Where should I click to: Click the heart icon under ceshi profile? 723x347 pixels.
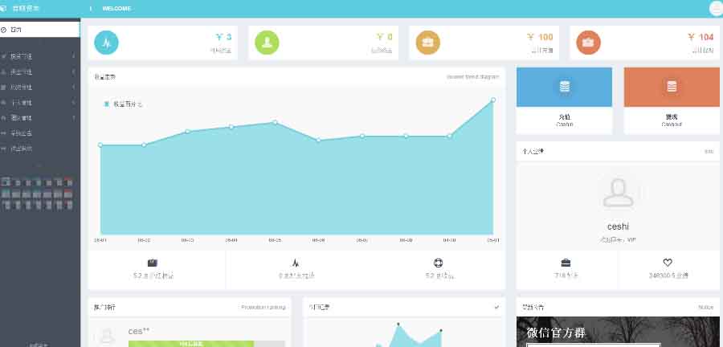point(667,263)
